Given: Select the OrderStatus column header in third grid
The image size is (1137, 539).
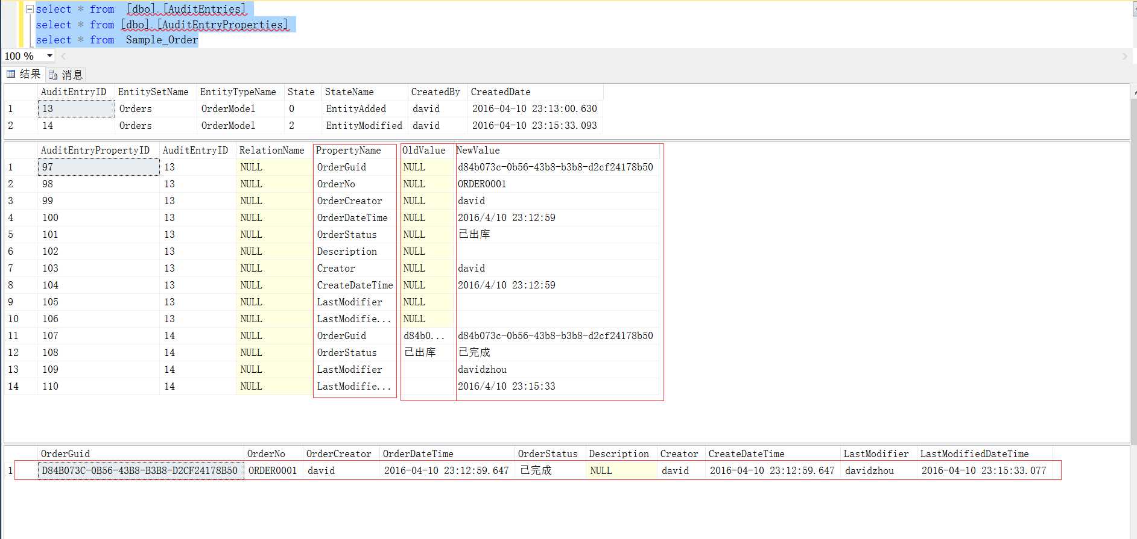Looking at the screenshot, I should pyautogui.click(x=550, y=454).
